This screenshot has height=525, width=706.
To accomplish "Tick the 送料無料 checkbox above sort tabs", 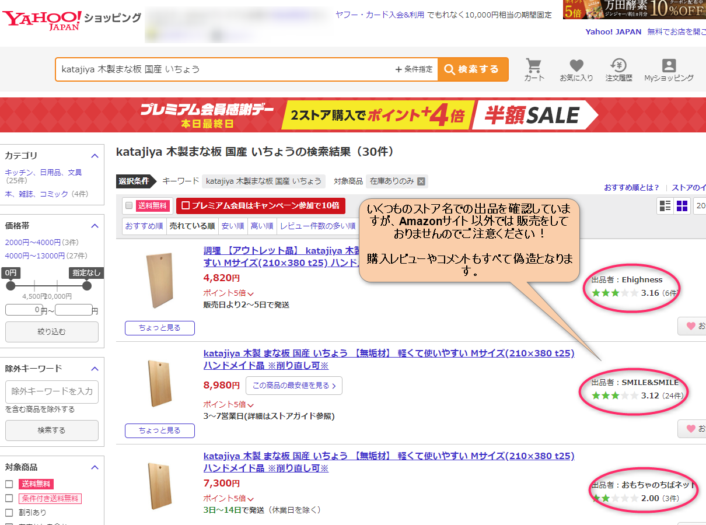I will tap(129, 205).
